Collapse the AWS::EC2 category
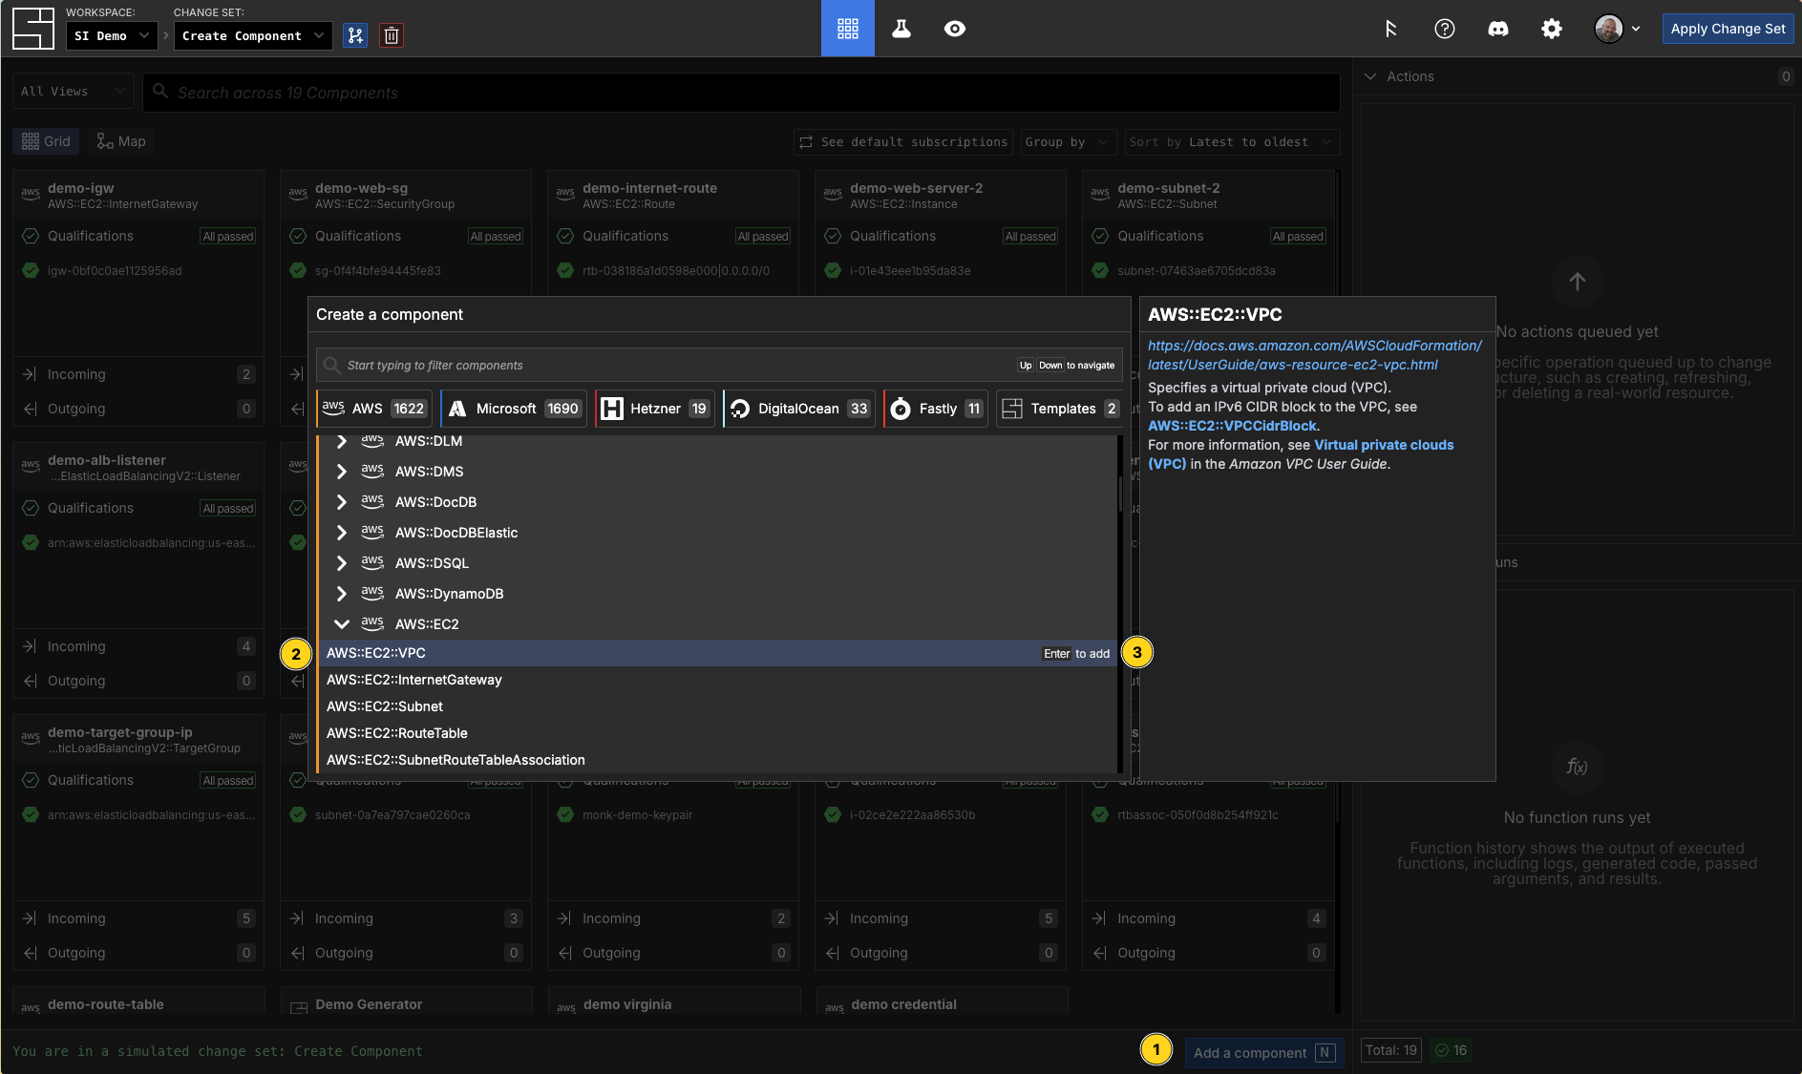1802x1074 pixels. point(342,624)
